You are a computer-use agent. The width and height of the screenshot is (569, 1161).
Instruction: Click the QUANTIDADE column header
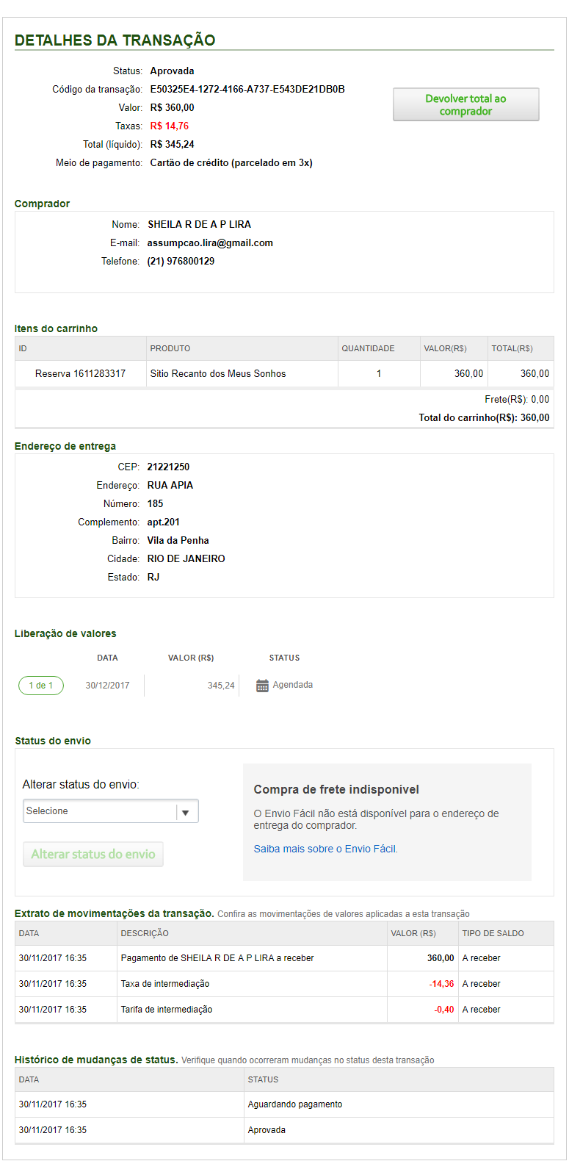click(368, 348)
